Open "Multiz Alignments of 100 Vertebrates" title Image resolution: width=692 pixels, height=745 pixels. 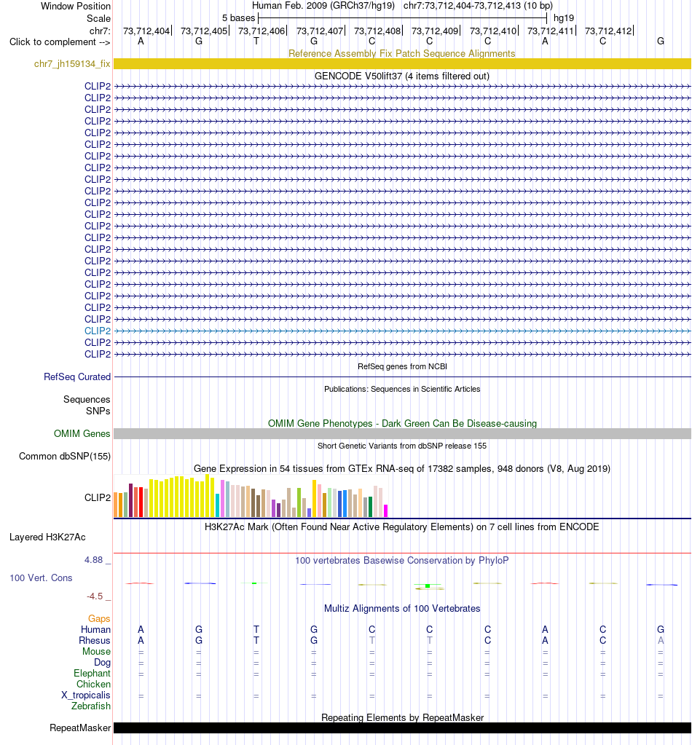pyautogui.click(x=402, y=609)
